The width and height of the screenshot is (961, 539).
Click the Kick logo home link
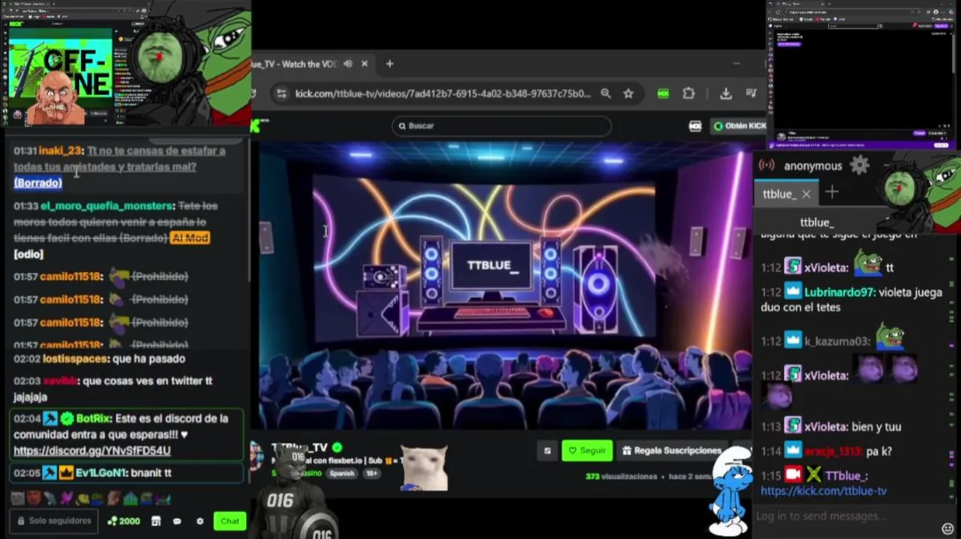(260, 125)
